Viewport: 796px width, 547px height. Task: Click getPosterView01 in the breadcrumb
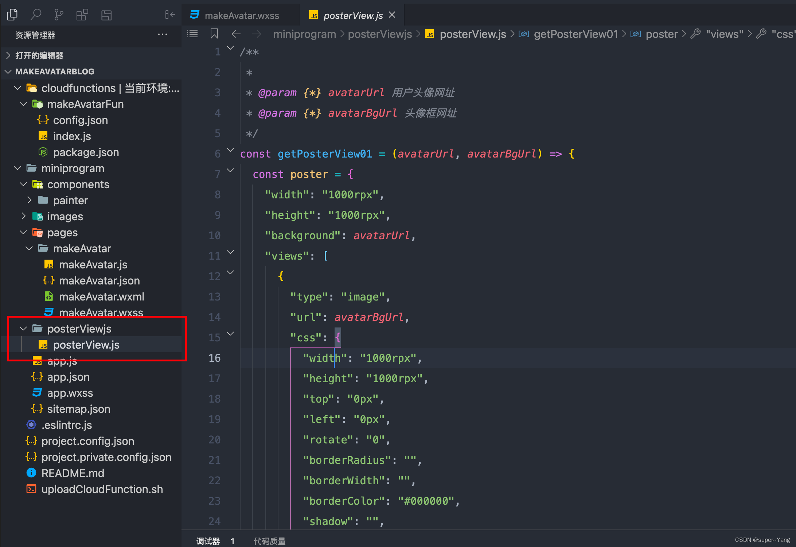click(x=576, y=34)
